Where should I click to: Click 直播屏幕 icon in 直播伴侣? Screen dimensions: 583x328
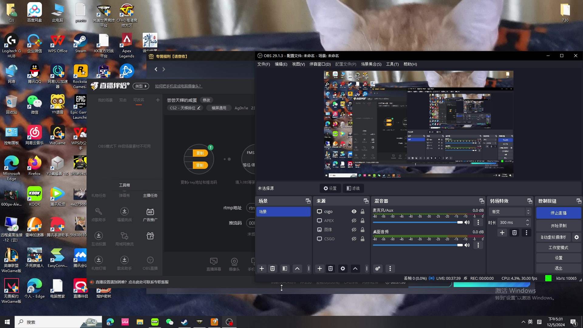pos(213,264)
